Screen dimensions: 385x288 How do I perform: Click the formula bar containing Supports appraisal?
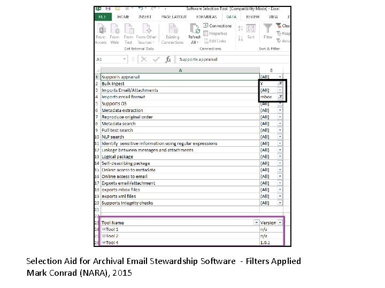(233, 59)
